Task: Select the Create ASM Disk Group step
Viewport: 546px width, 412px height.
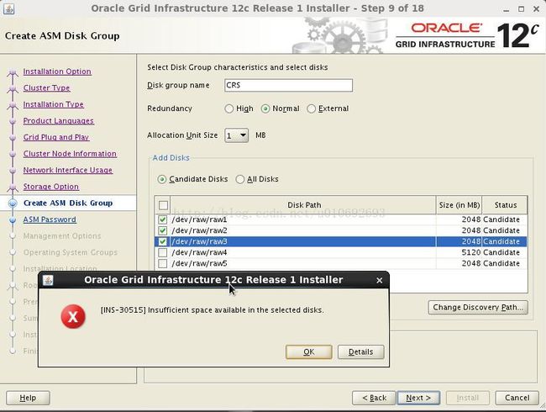Action: click(68, 203)
